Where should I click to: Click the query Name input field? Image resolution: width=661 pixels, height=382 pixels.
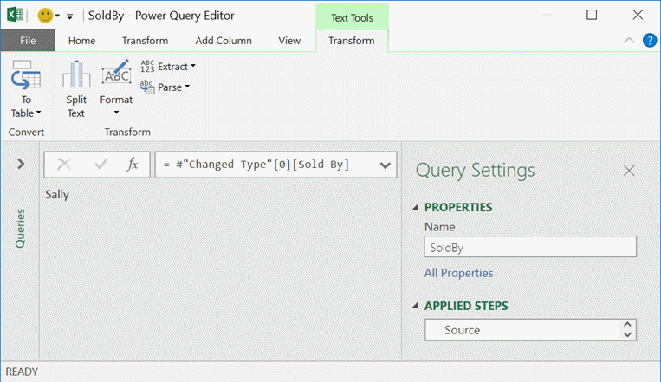point(530,247)
